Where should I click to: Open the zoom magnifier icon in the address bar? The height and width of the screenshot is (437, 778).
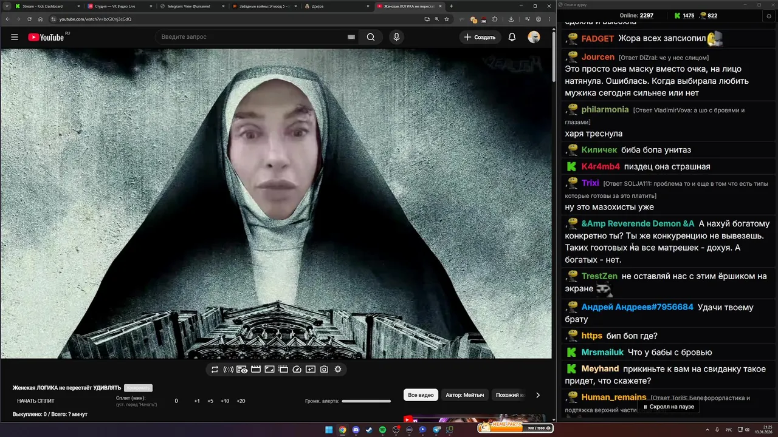tap(436, 19)
